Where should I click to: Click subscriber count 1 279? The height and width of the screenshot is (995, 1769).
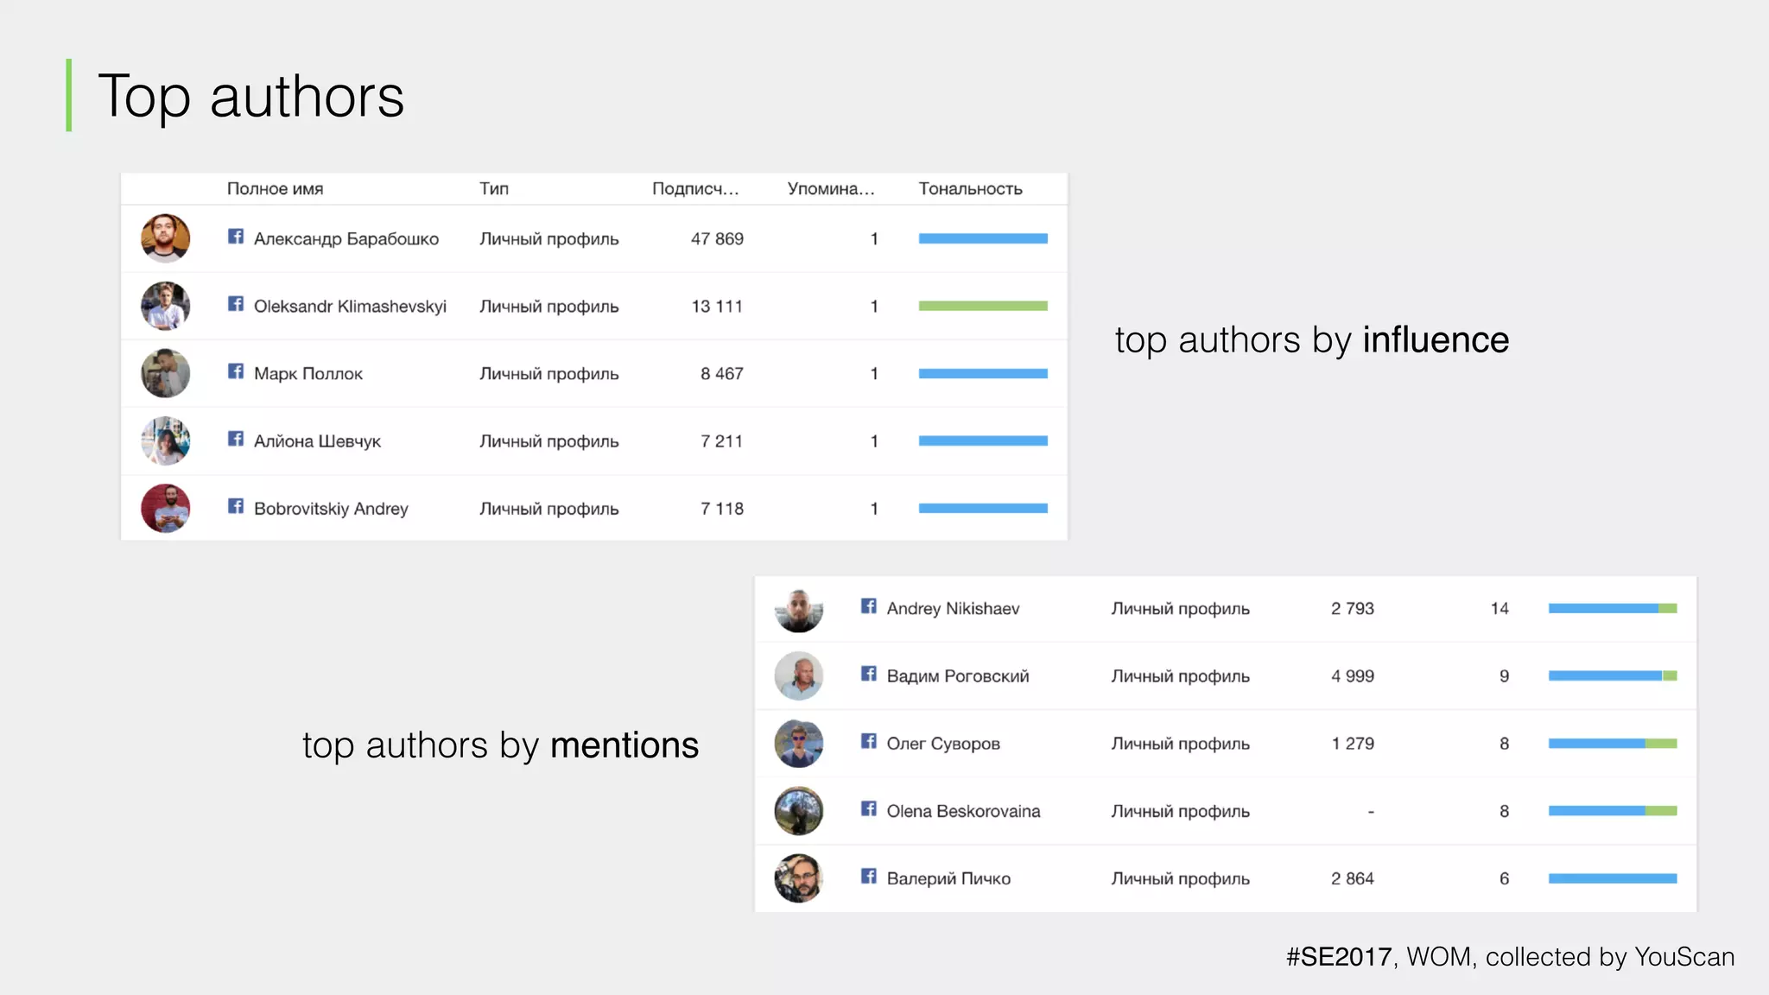click(x=1353, y=744)
